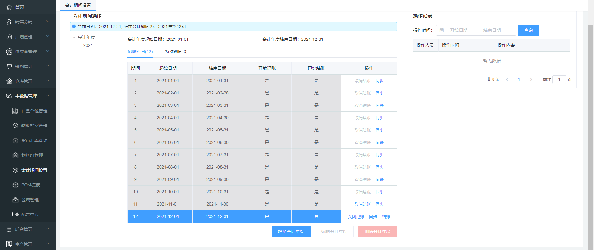This screenshot has width=594, height=250.
Task: Click the warehouse management icon
Action: (9, 81)
